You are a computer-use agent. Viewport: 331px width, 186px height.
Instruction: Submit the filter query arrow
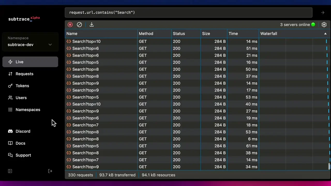323,12
